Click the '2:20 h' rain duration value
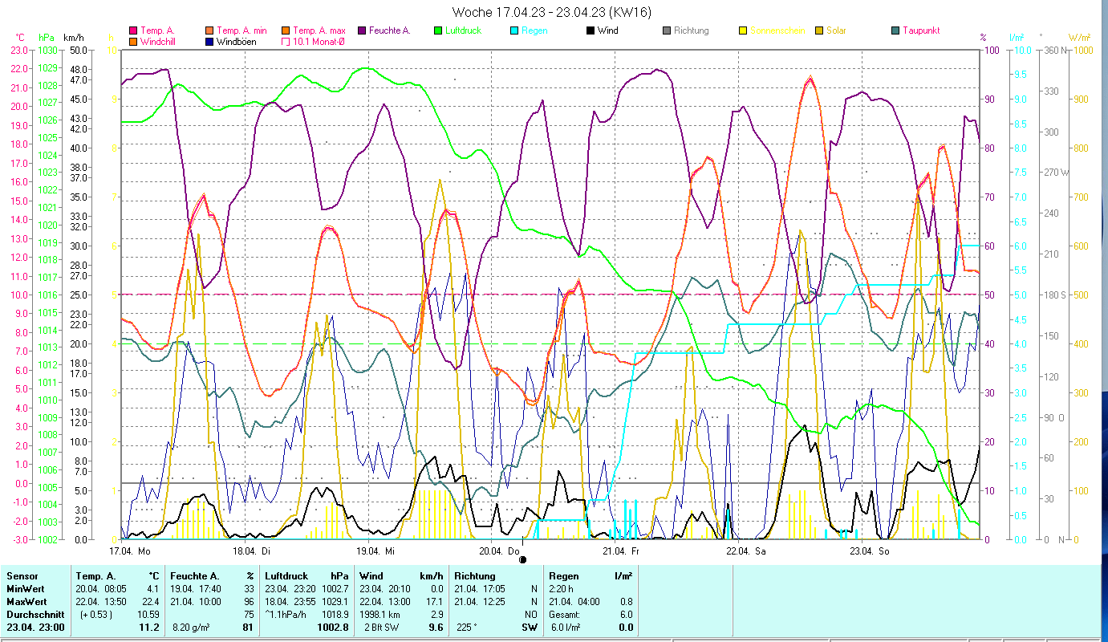 pos(562,588)
